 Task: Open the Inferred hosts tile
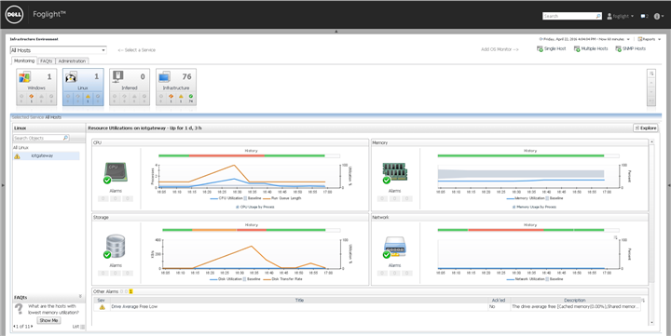pos(130,87)
